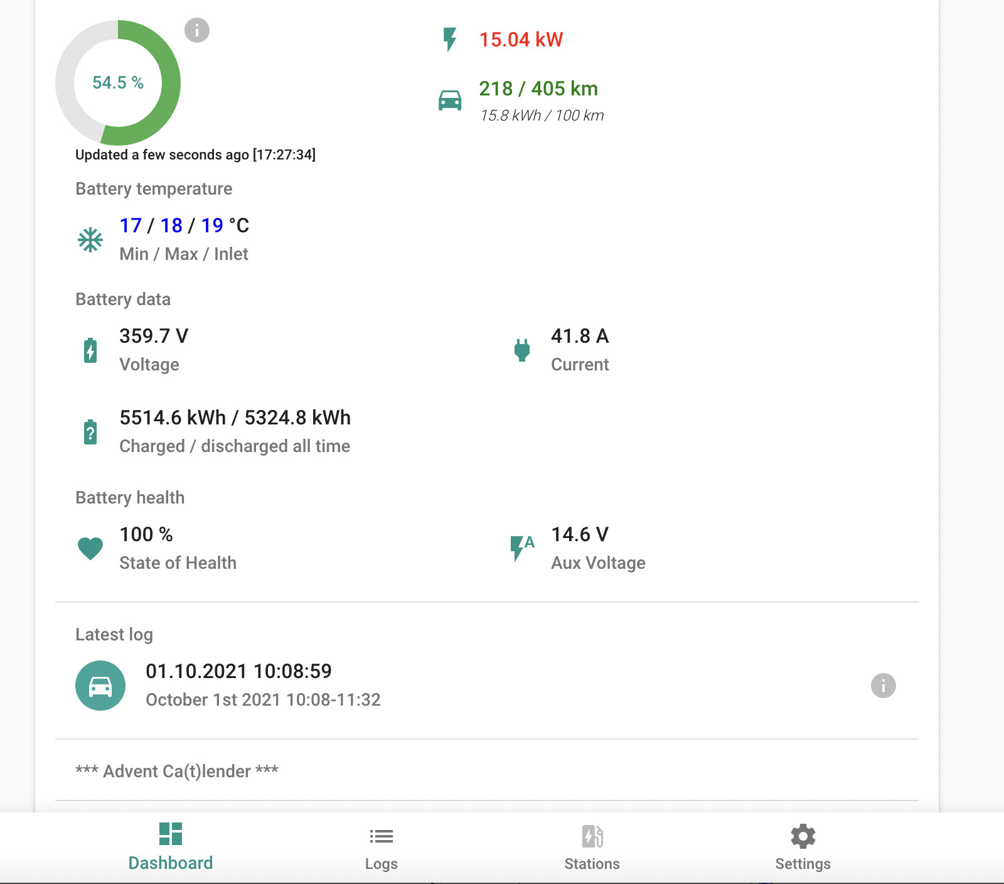Click the battery voltage icon
Viewport: 1004px width, 884px height.
[x=90, y=350]
